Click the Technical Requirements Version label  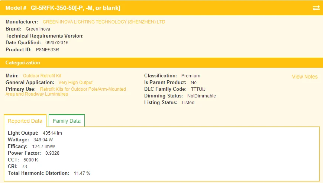coord(45,36)
